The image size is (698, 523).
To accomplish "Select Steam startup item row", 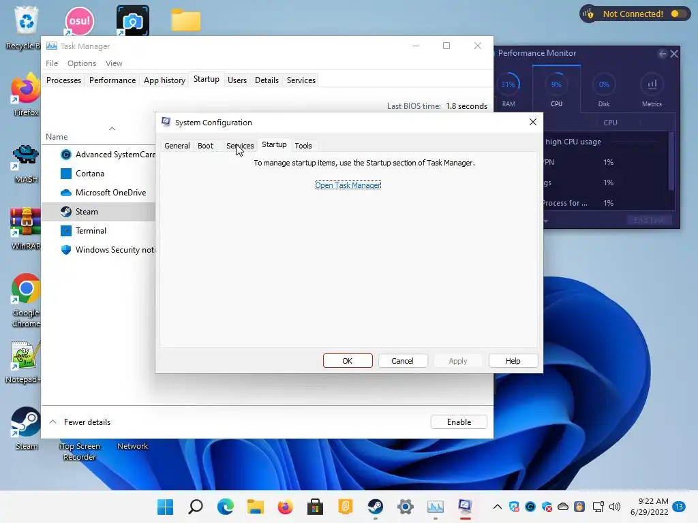I will tap(99, 212).
